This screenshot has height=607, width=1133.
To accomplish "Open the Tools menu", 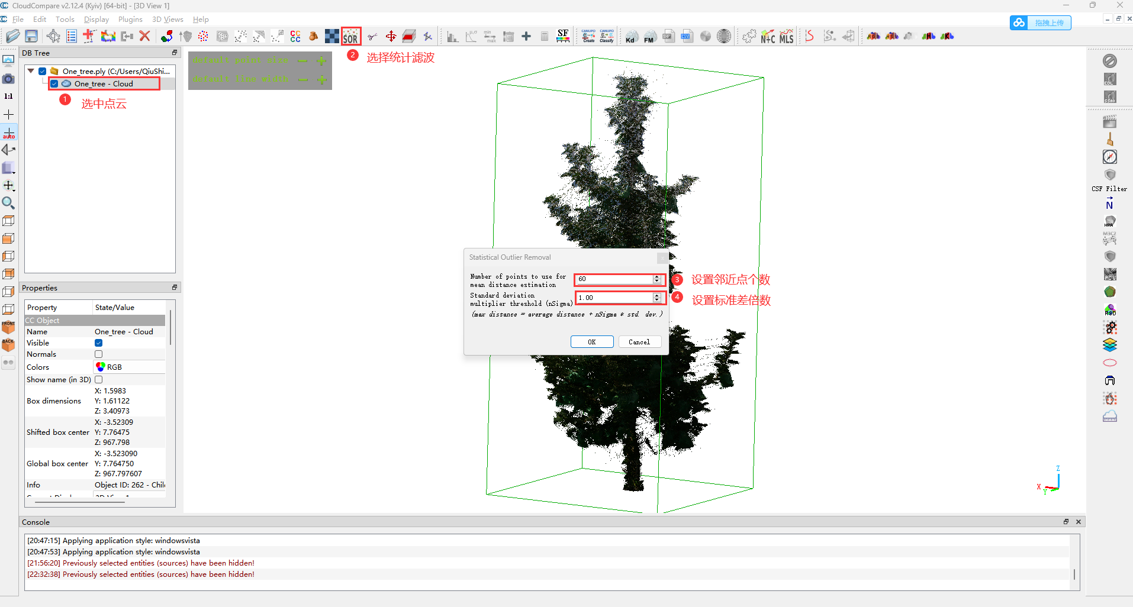I will pos(65,19).
